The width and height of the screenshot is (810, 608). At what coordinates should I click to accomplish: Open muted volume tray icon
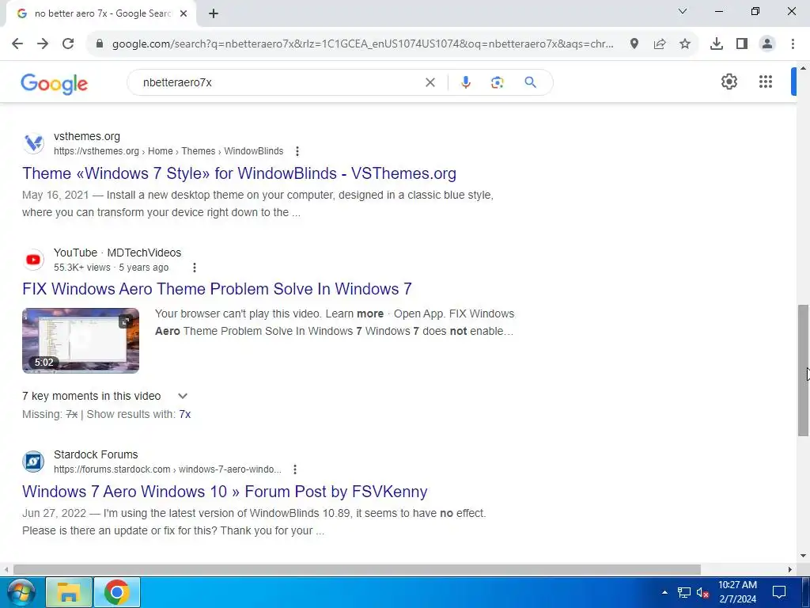coord(702,592)
